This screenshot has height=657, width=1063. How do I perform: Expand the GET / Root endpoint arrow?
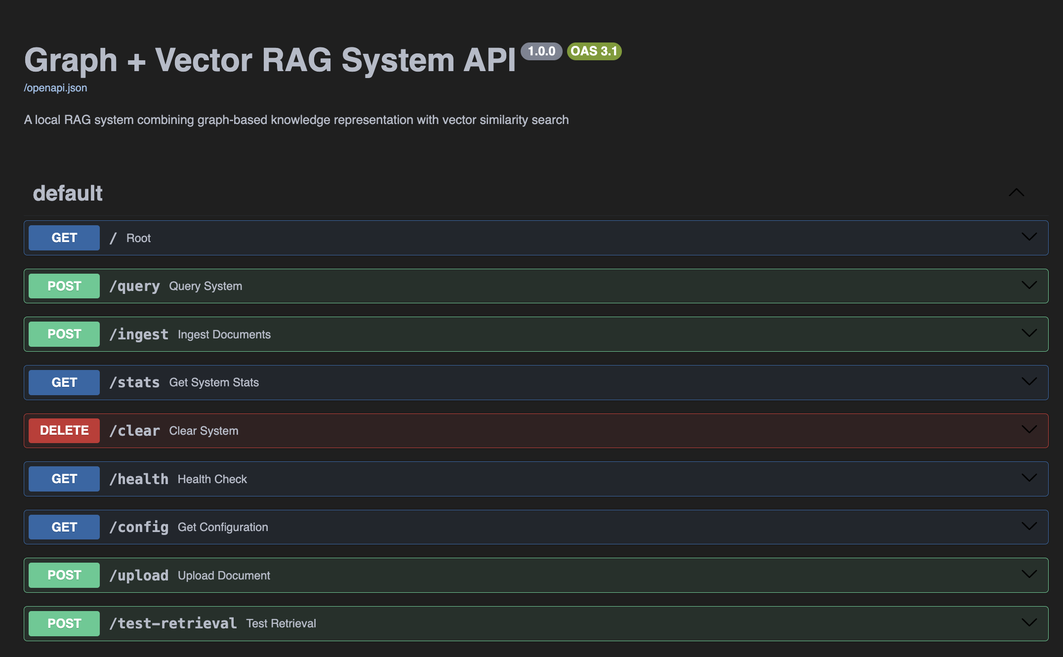coord(1029,237)
